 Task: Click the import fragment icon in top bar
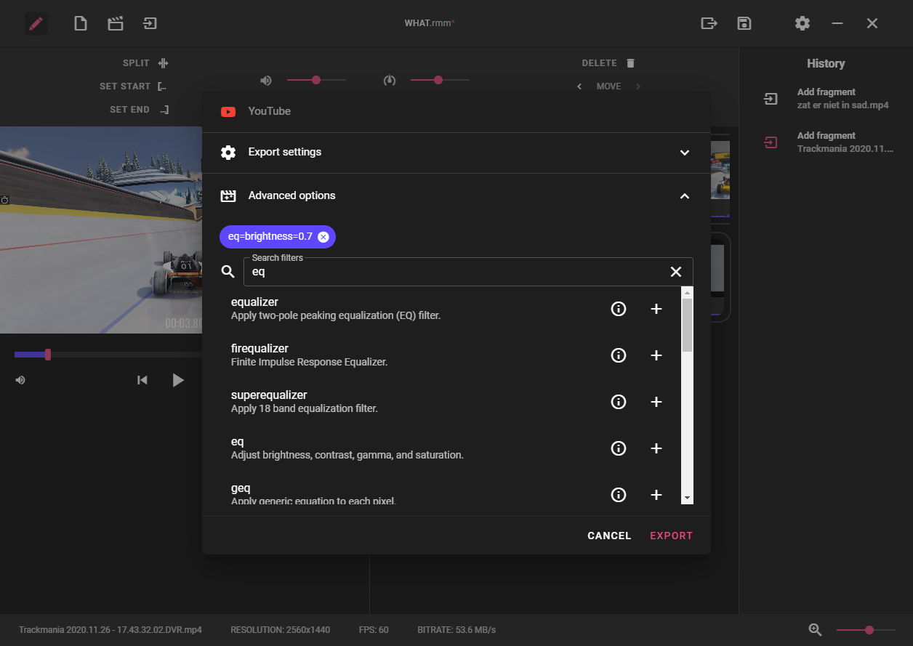coord(150,23)
